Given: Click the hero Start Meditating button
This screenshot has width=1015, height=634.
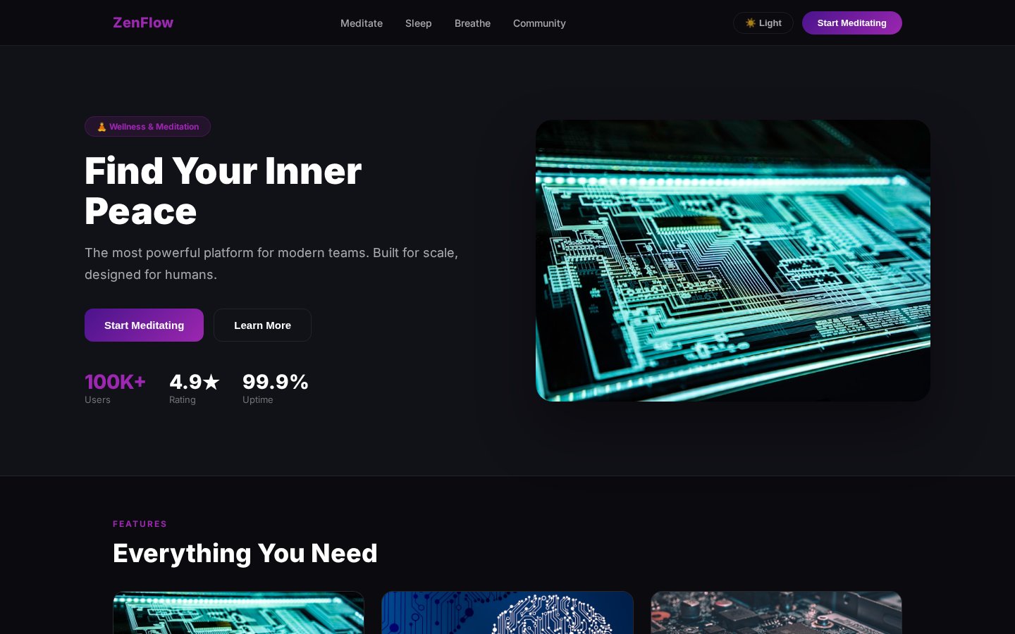Looking at the screenshot, I should pos(144,325).
